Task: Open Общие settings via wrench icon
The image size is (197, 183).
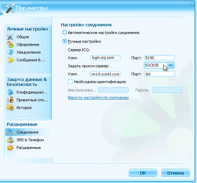Action: (10, 37)
